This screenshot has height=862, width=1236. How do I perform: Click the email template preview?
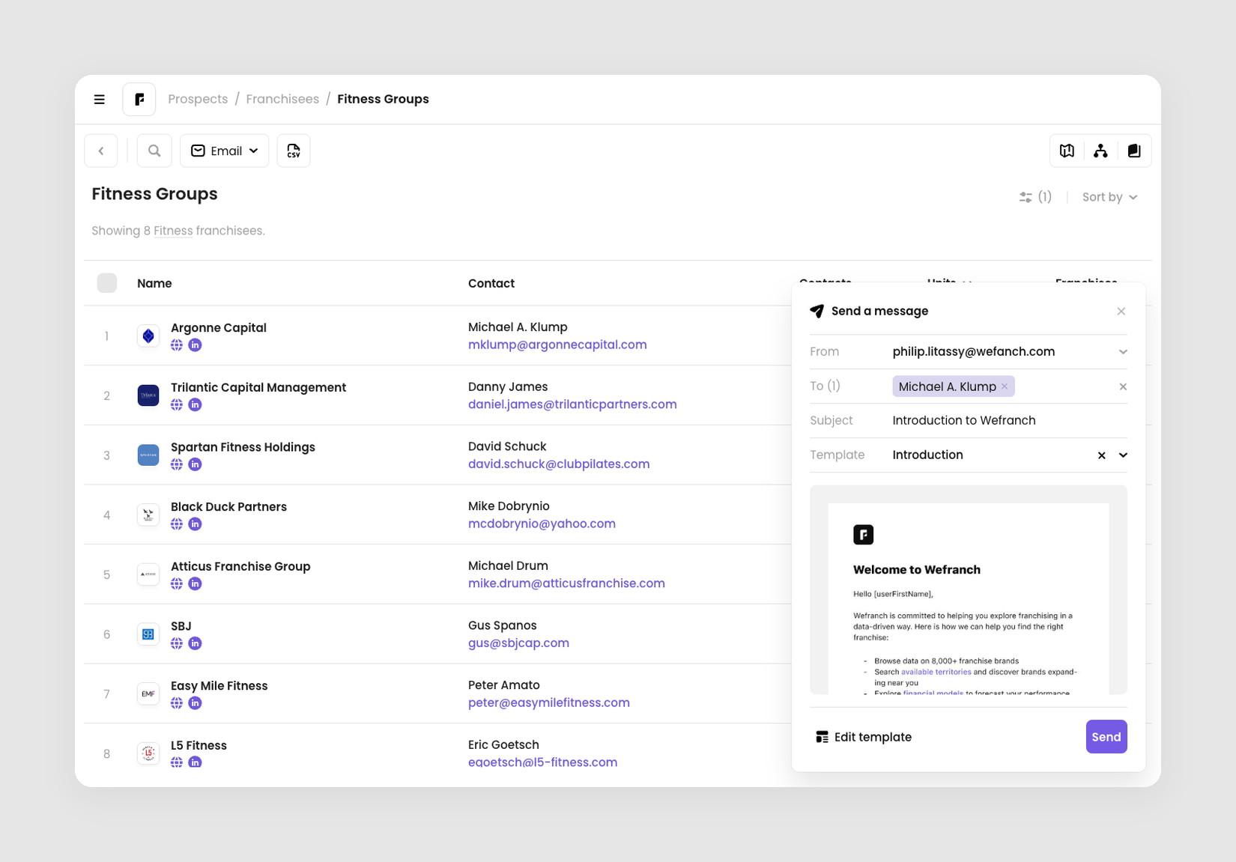click(969, 590)
